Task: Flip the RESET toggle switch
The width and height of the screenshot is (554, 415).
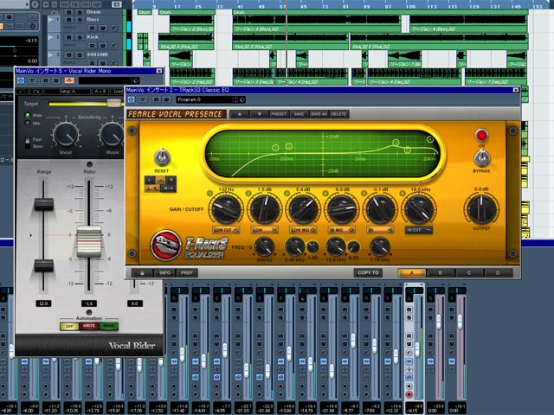Action: pos(162,157)
